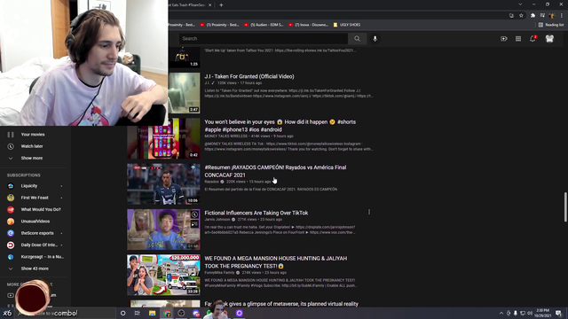Open the YouTube notifications bell
This screenshot has width=568, height=319.
532,39
